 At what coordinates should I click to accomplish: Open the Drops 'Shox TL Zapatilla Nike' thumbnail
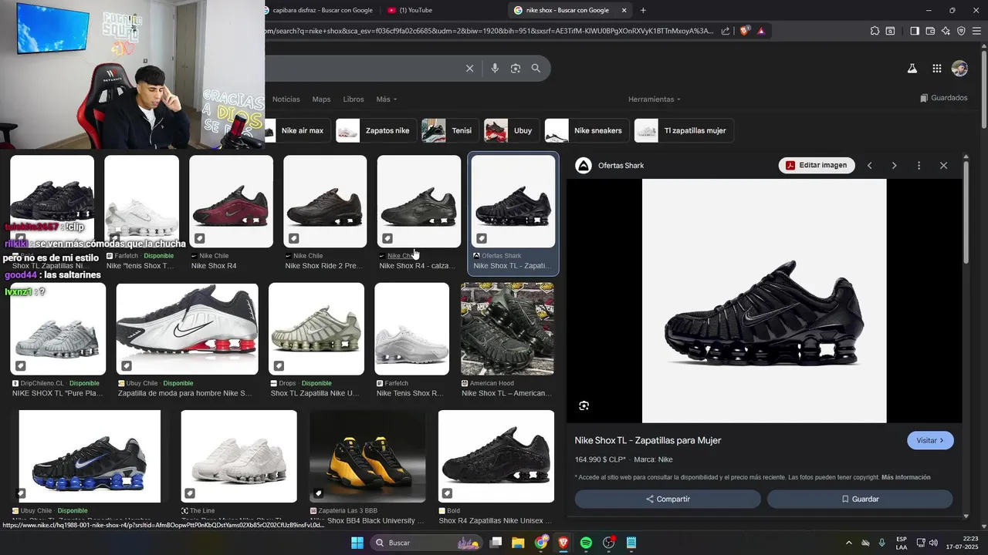point(316,329)
